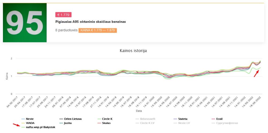
Task: Click the KAINA € 1.779 — 1.879 badge
Action: click(x=98, y=30)
